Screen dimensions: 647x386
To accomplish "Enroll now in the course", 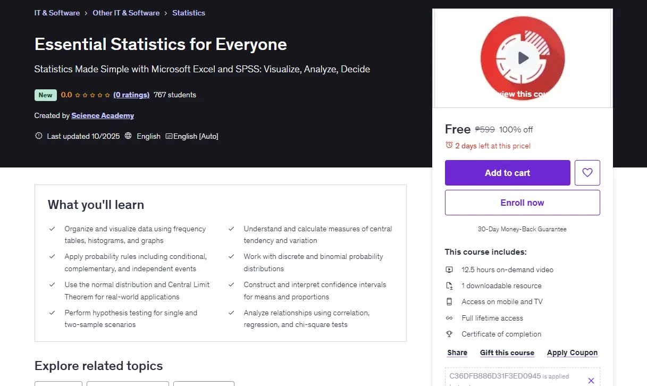I will click(x=522, y=203).
